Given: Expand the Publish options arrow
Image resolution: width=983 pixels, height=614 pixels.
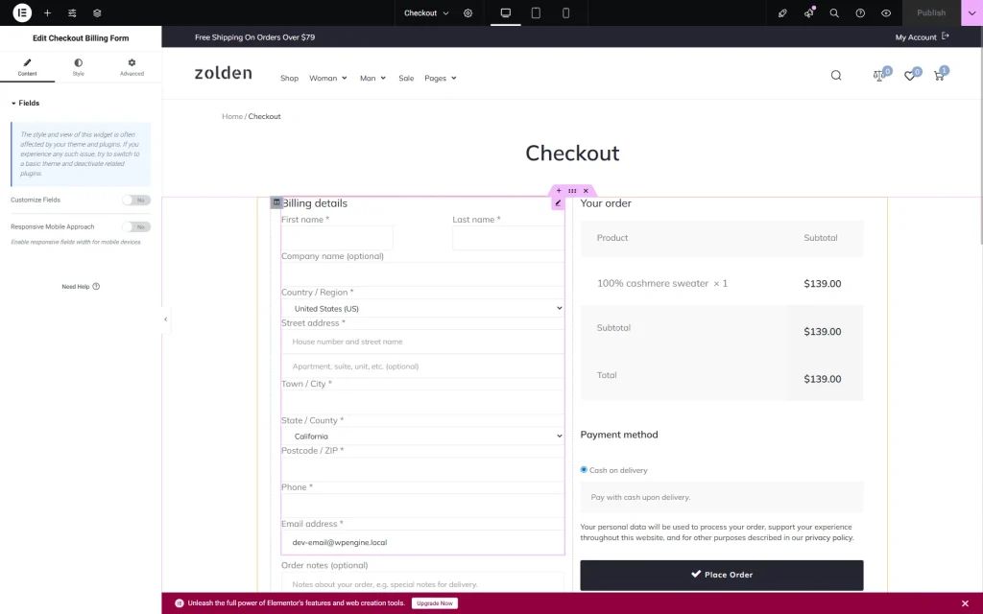Looking at the screenshot, I should 971,12.
